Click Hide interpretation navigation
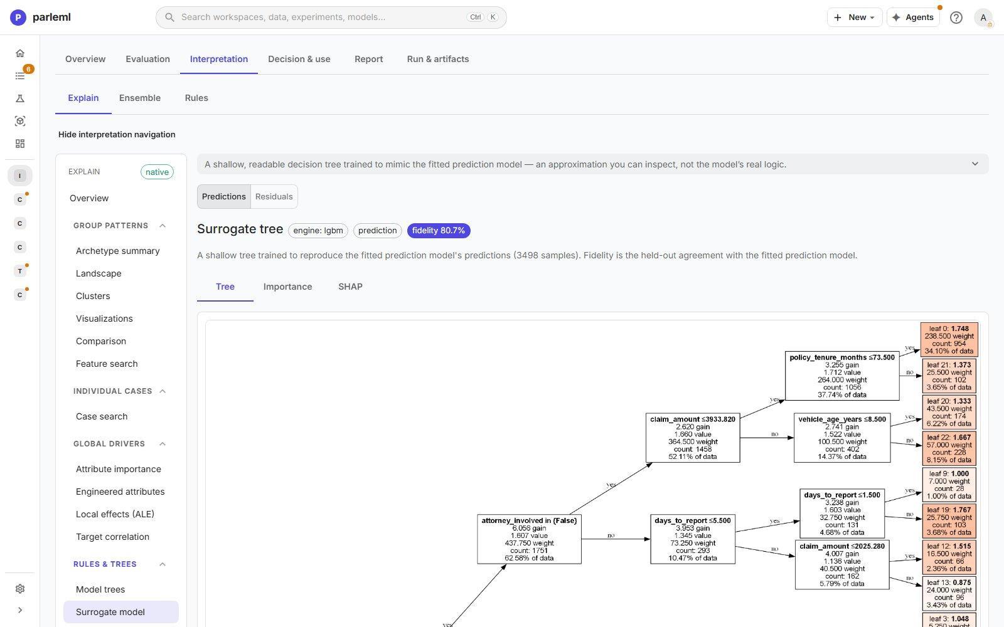The width and height of the screenshot is (1004, 627). [117, 135]
